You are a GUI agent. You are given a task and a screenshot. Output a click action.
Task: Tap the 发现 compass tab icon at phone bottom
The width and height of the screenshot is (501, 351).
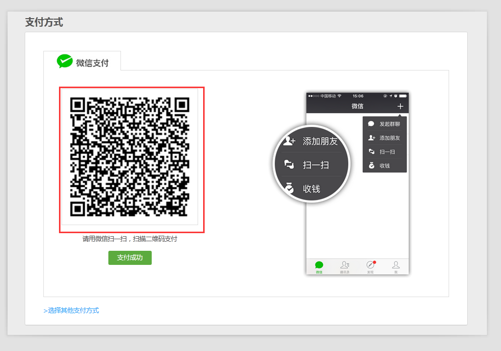370,265
